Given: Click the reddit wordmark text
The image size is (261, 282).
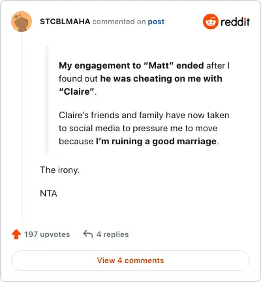Looking at the screenshot, I should 235,22.
